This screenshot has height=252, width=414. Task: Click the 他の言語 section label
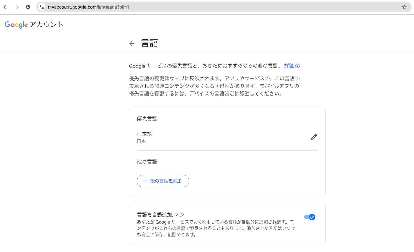(147, 162)
